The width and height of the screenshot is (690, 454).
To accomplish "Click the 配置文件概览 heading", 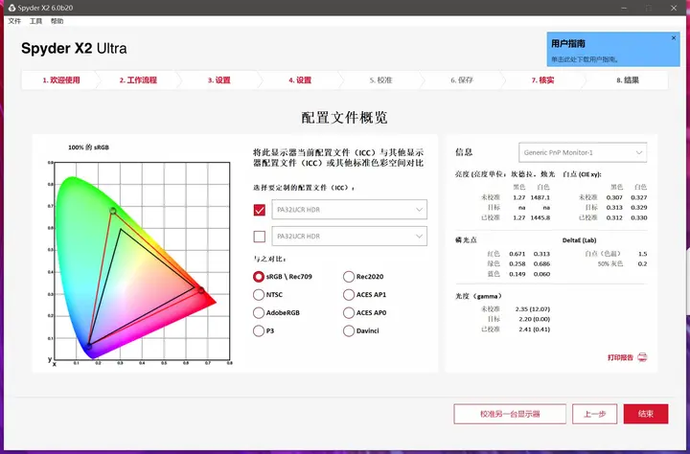I will [345, 118].
